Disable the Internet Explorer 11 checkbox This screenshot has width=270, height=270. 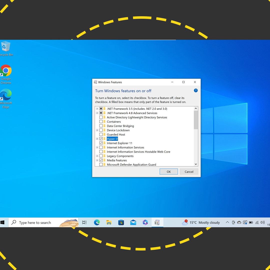pos(101,143)
